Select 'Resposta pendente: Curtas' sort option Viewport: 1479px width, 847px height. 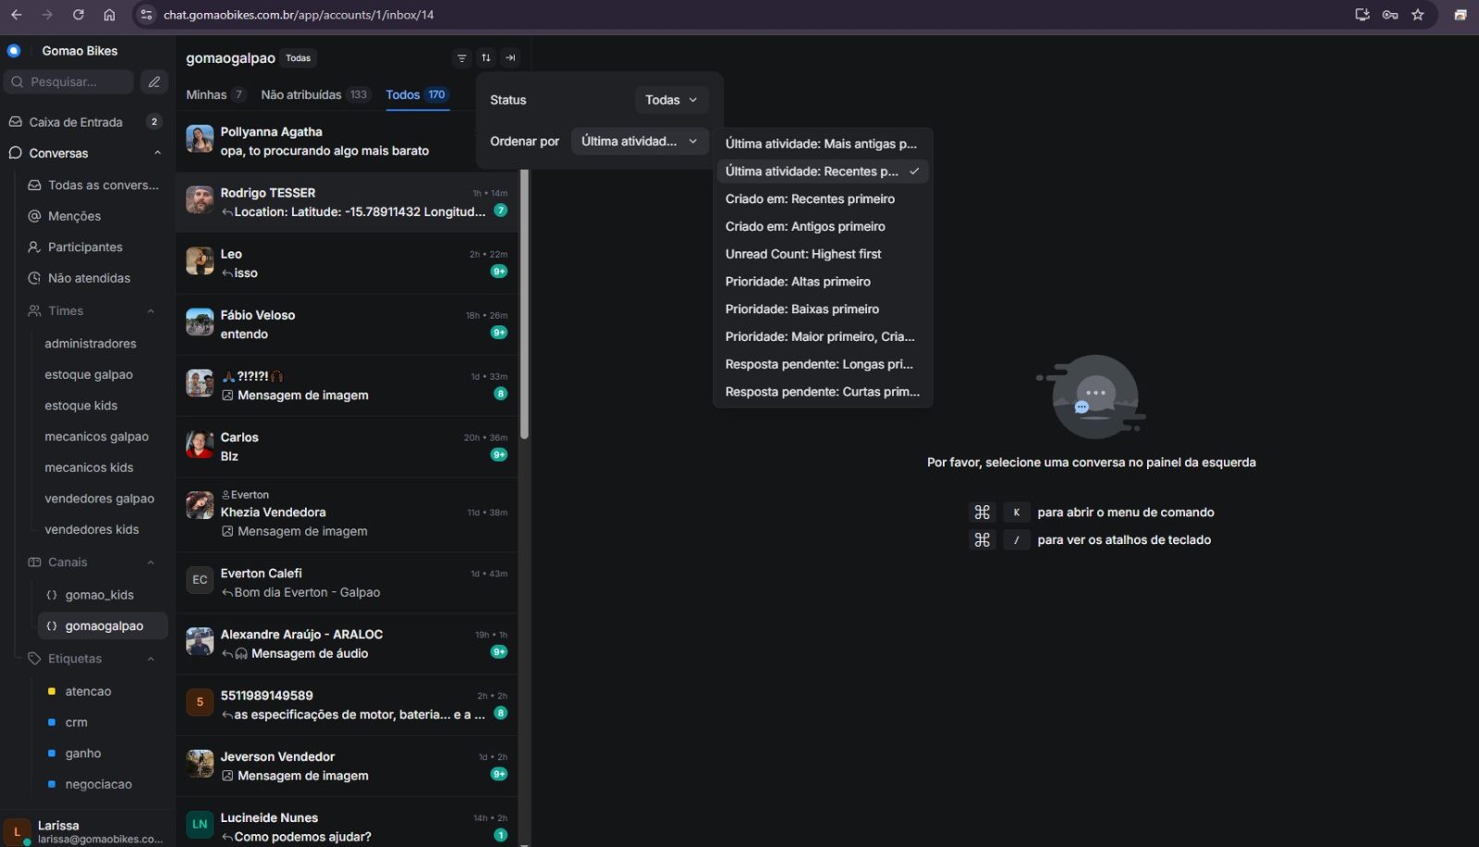point(823,392)
